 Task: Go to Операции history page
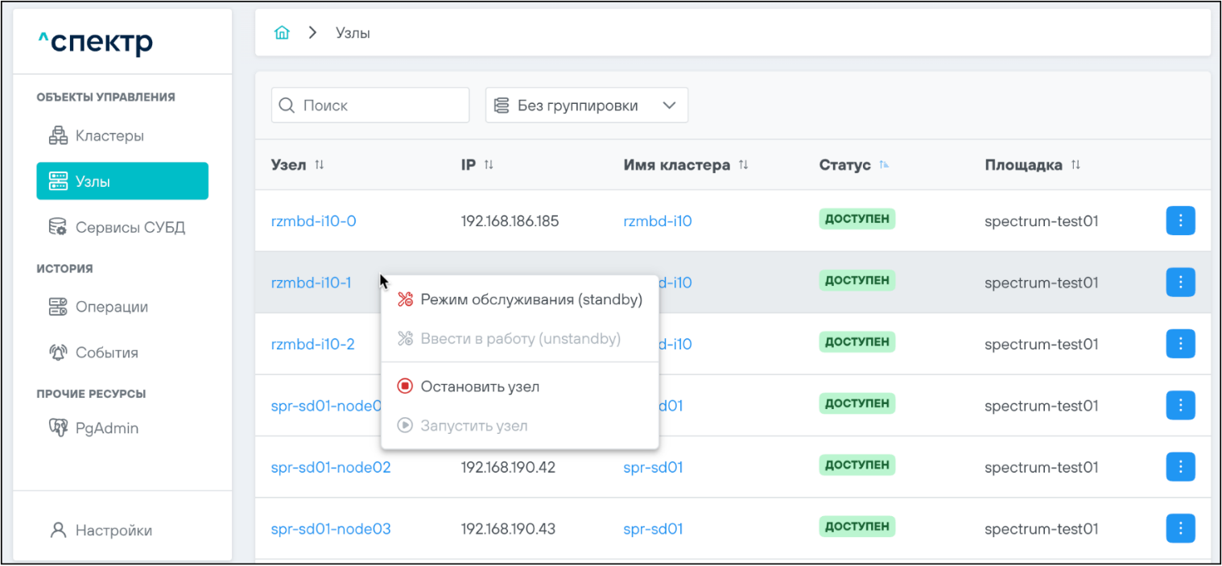(x=111, y=307)
